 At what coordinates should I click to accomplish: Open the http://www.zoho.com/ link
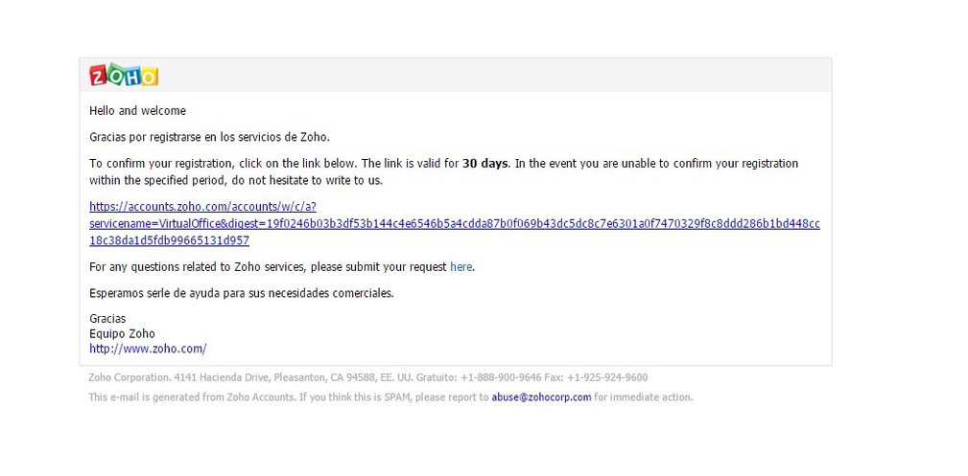point(148,349)
